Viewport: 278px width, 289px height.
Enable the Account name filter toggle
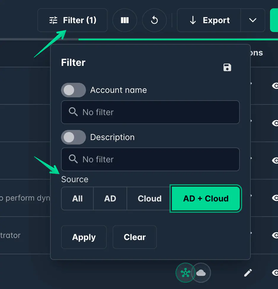point(74,90)
